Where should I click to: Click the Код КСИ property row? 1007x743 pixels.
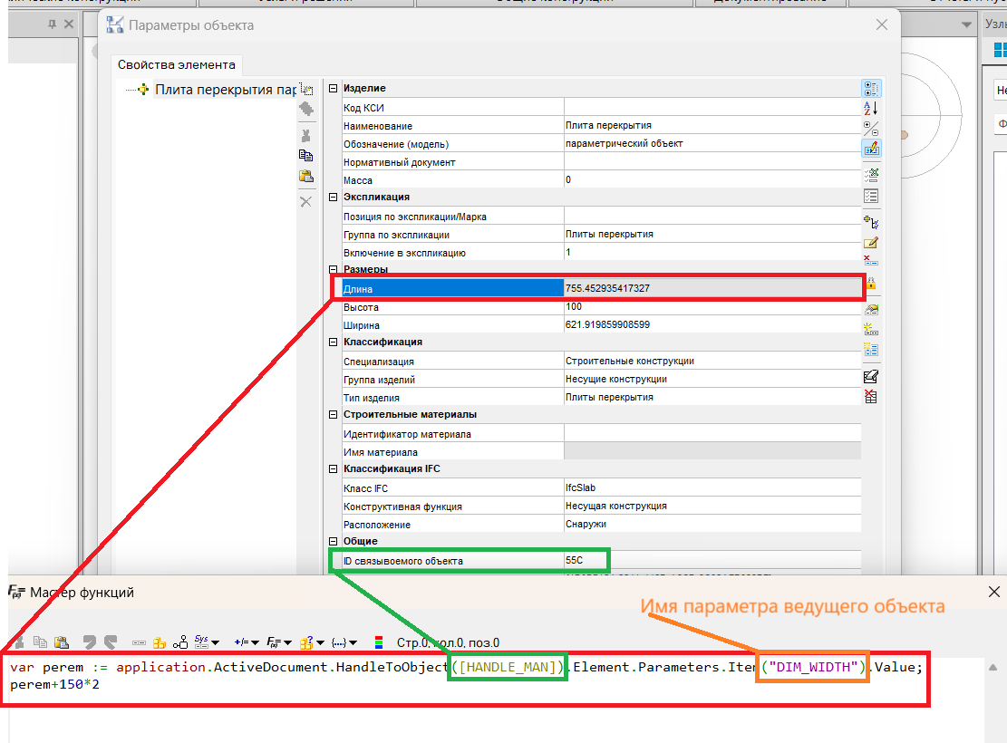coord(601,107)
